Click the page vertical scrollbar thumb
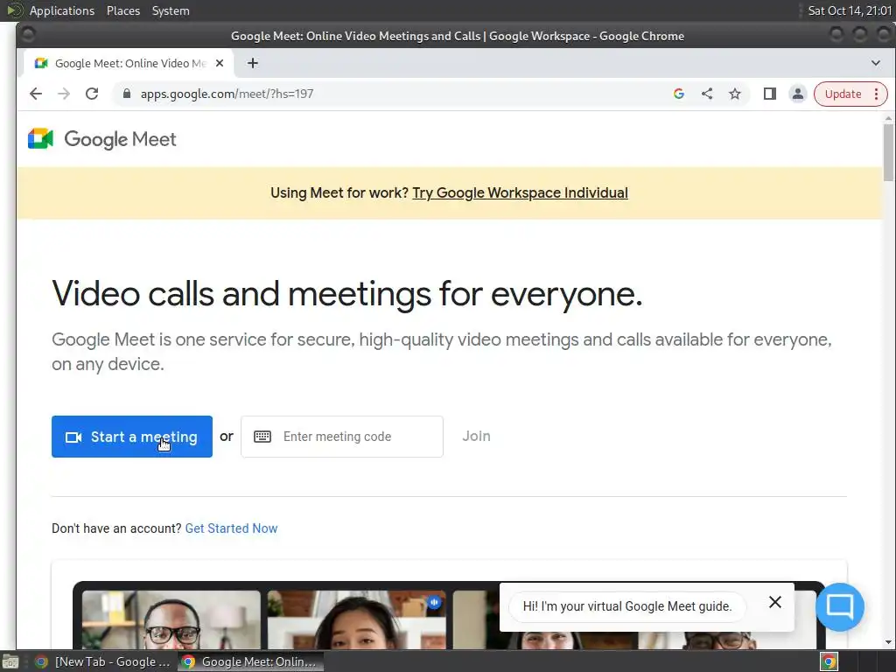This screenshot has height=672, width=896. [x=888, y=152]
